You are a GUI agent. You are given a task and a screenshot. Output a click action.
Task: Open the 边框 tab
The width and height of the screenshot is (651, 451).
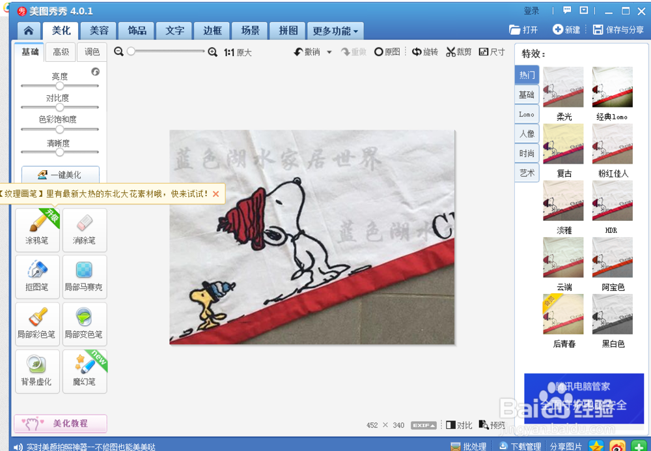point(212,31)
